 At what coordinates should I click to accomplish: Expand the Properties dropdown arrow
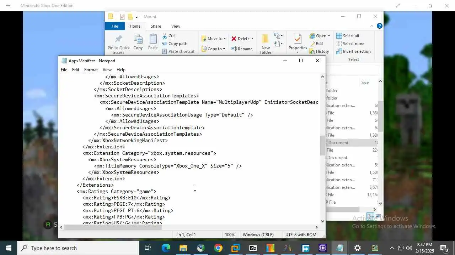298,52
